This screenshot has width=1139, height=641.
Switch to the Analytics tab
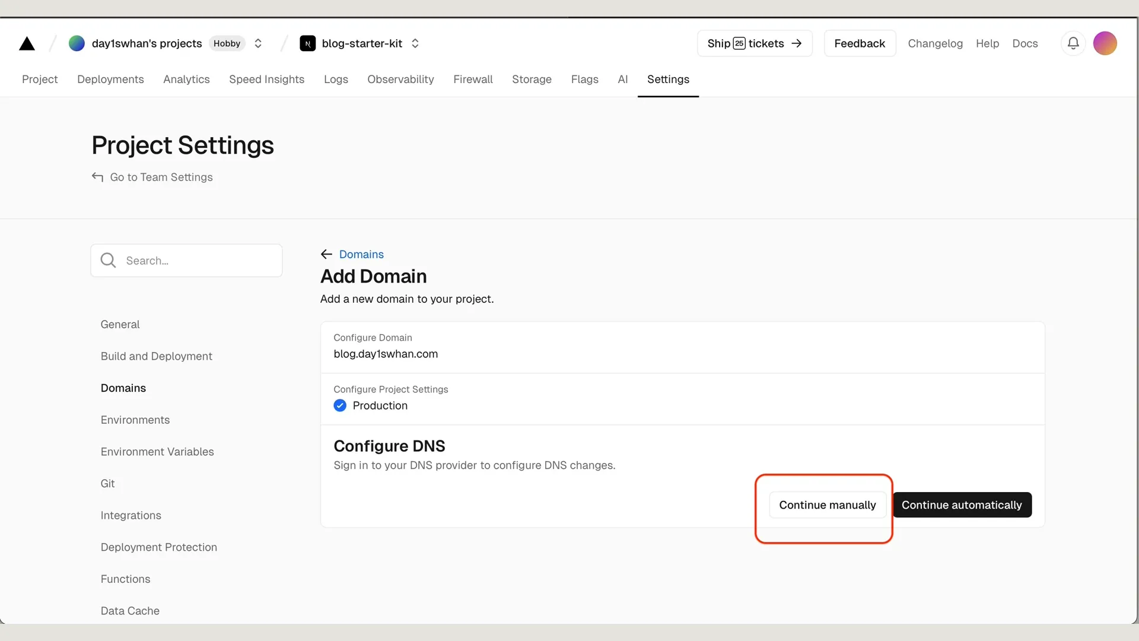pos(186,79)
